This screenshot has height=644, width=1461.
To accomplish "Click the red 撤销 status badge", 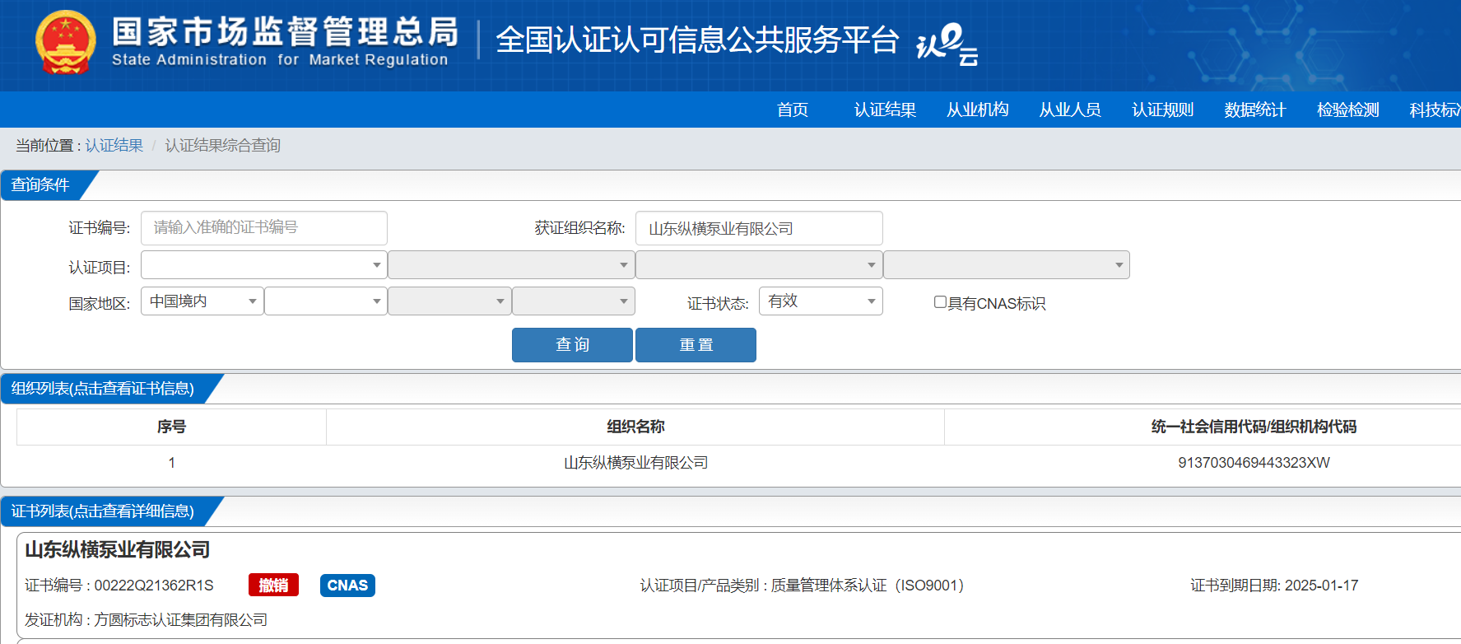I will point(273,585).
